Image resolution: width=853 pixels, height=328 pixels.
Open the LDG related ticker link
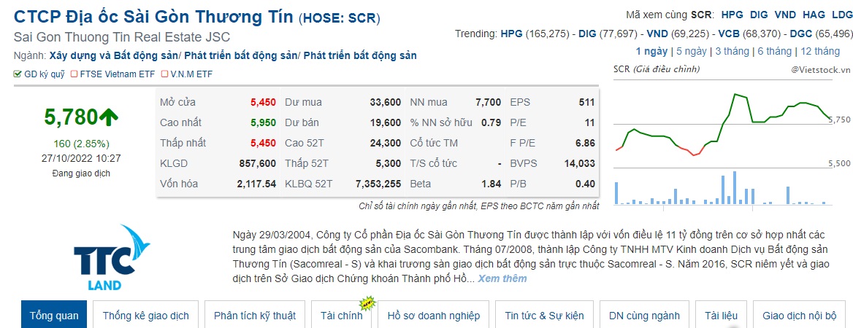pyautogui.click(x=841, y=15)
